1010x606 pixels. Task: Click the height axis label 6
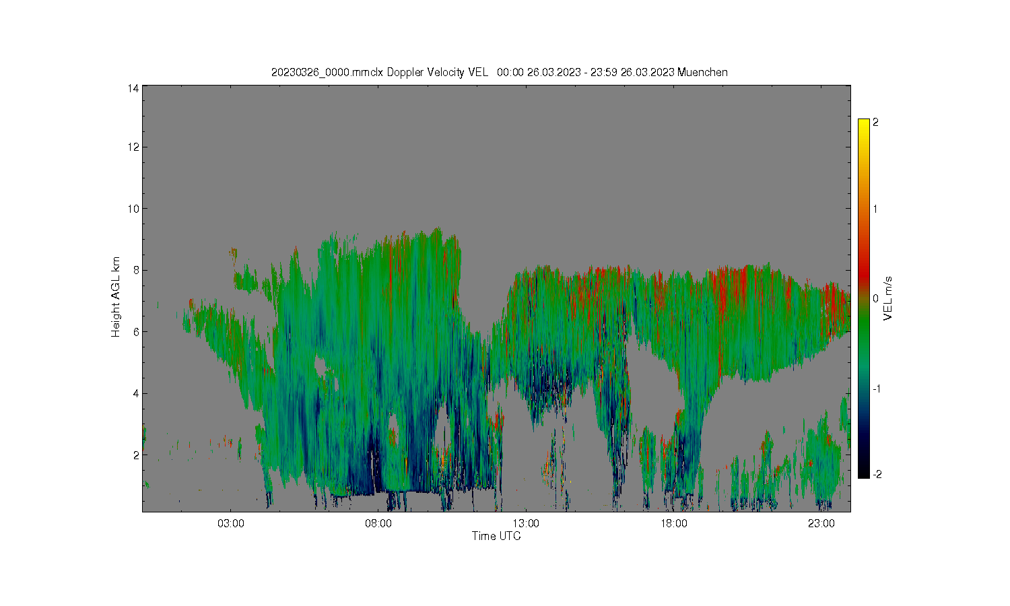click(x=136, y=332)
